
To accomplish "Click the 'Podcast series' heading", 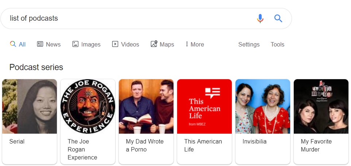I will coord(36,67).
